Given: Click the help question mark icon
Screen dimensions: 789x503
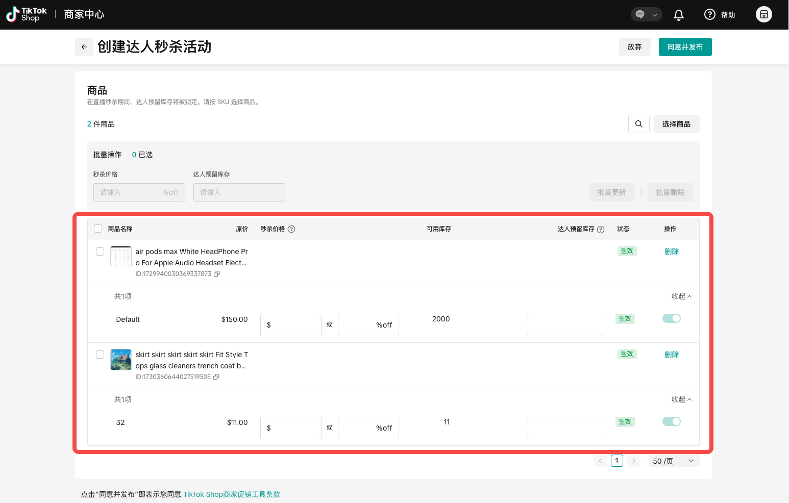Looking at the screenshot, I should (709, 15).
